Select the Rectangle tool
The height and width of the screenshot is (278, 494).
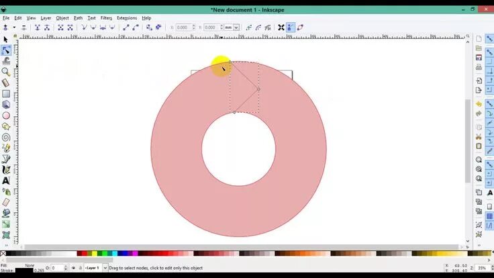click(x=6, y=93)
